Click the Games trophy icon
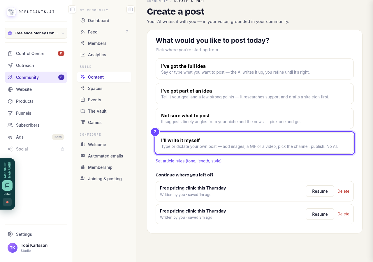The image size is (373, 262). pyautogui.click(x=83, y=122)
